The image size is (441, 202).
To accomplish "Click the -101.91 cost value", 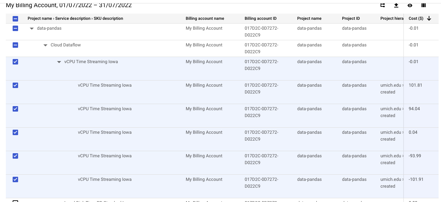I will point(416,179).
